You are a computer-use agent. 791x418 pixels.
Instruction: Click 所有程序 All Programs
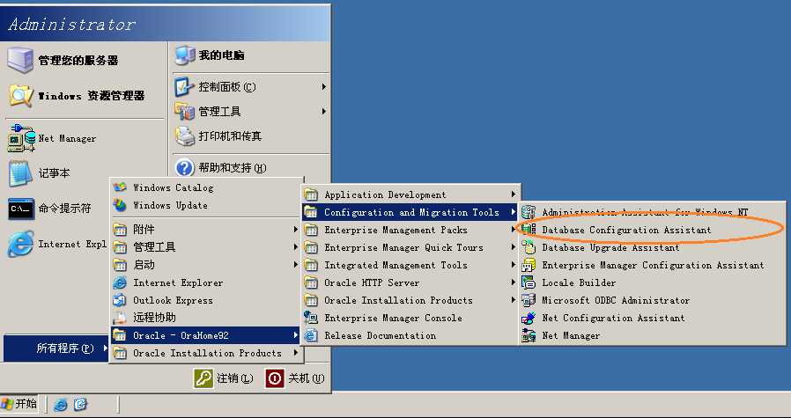click(56, 348)
